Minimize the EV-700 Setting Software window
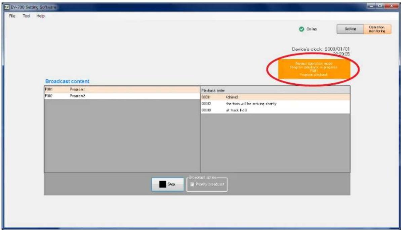 pos(371,6)
